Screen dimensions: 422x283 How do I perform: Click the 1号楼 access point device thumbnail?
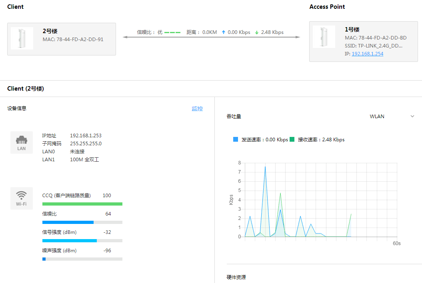coord(324,36)
